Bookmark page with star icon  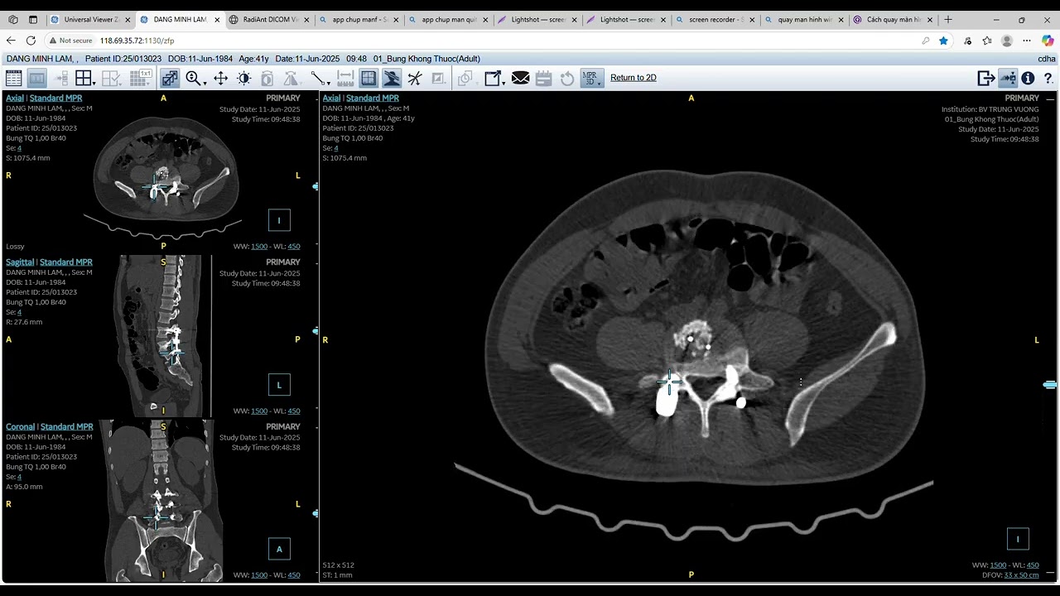tap(943, 41)
